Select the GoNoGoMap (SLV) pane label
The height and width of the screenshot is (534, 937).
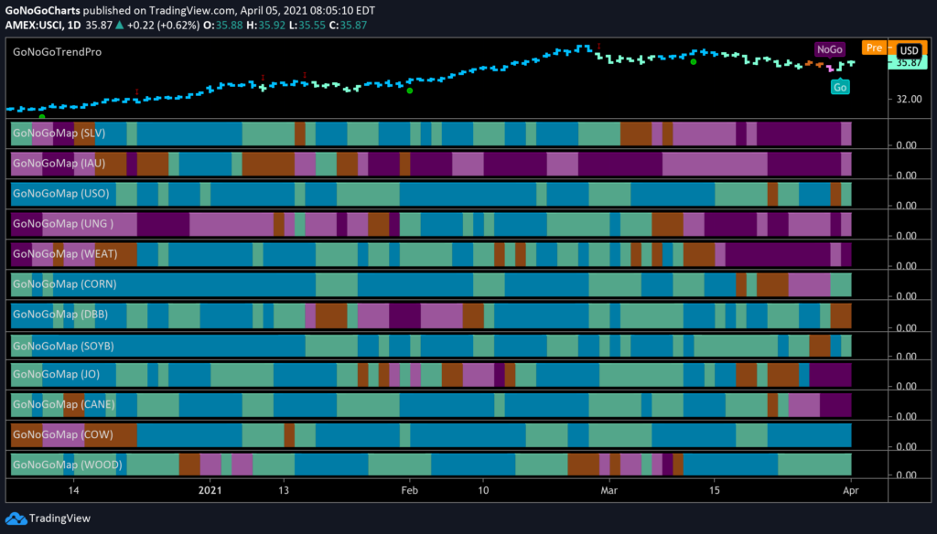pos(59,133)
